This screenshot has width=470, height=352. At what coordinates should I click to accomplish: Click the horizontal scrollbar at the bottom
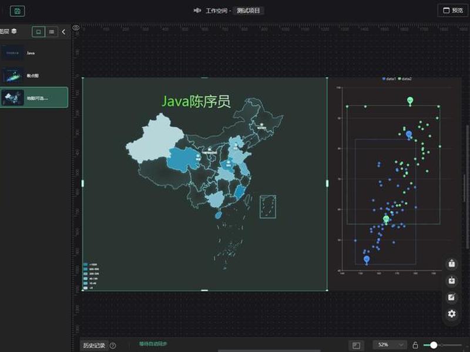(269, 350)
